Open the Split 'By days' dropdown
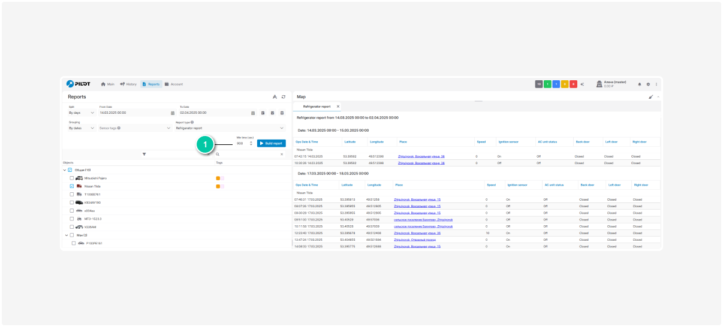Viewport: 723px width, 327px height. tap(82, 113)
